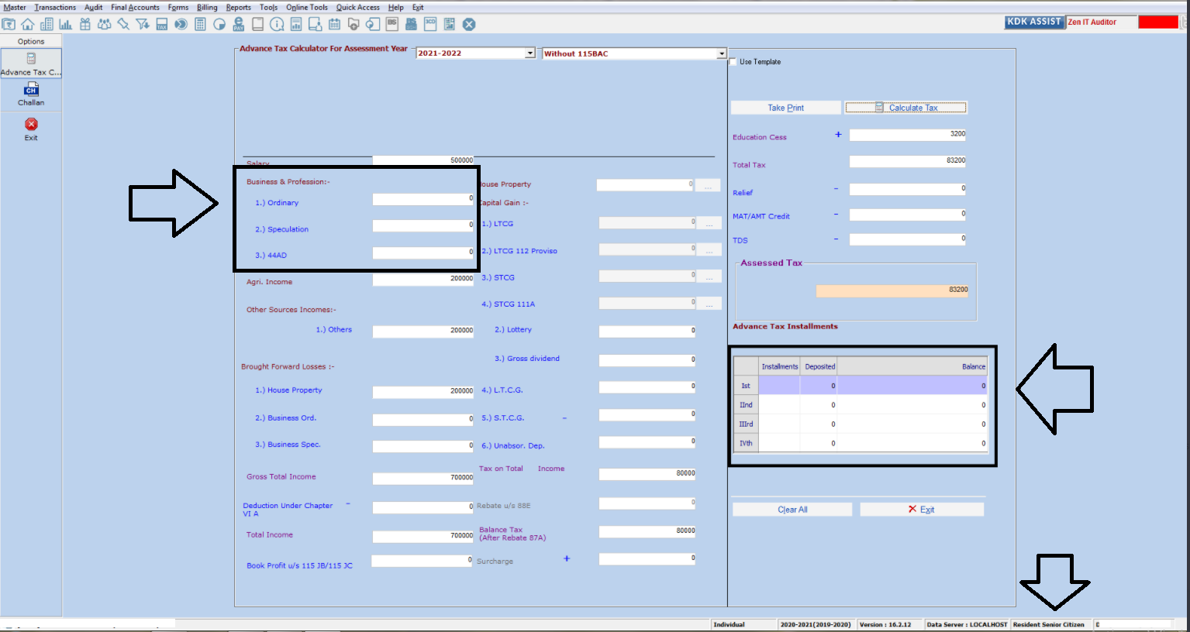Expand the Without 115BAC regime dropdown
Viewport: 1190px width, 632px height.
click(721, 53)
